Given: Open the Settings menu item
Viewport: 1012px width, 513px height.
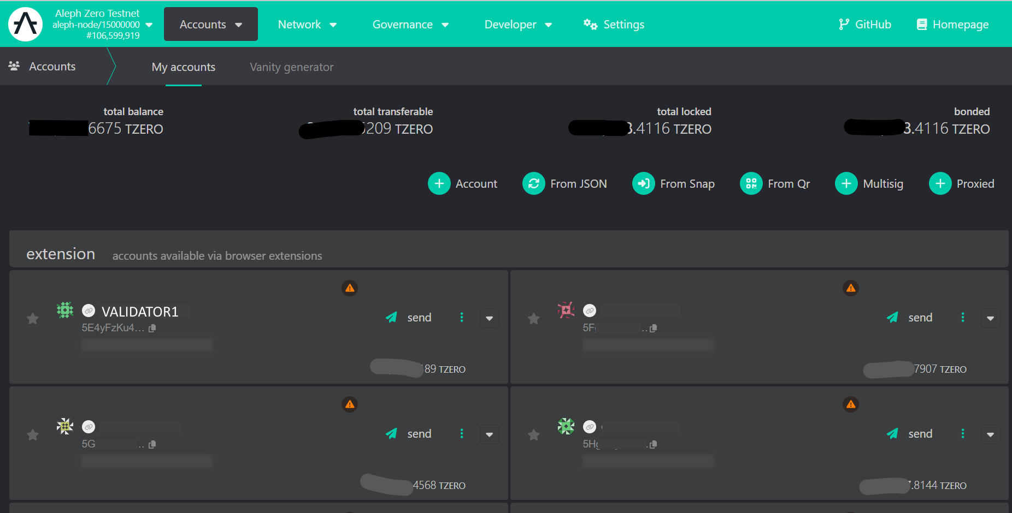Looking at the screenshot, I should tap(614, 25).
